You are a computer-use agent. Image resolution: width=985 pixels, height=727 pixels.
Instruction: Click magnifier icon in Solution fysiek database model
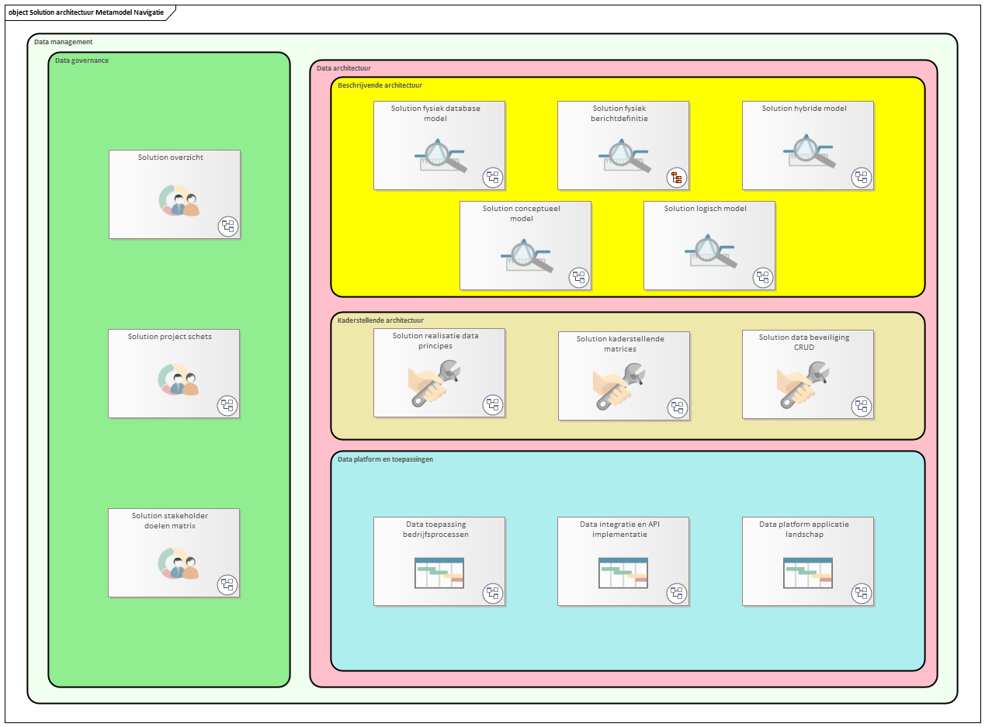440,155
